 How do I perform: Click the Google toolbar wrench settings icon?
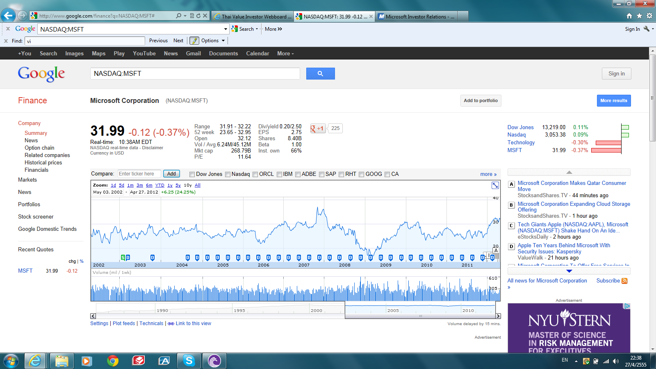(647, 29)
